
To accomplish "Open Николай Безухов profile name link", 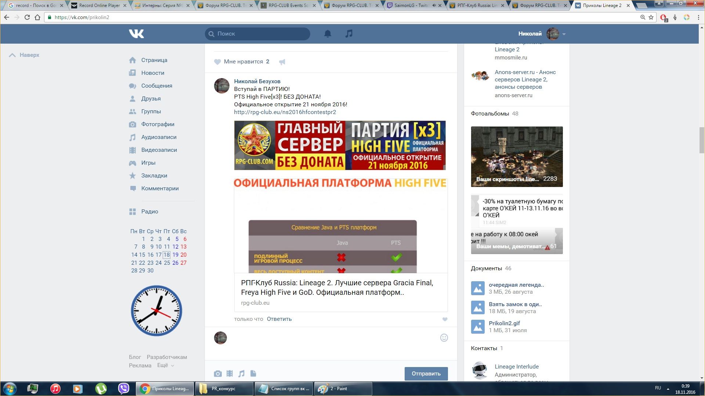I will click(257, 81).
